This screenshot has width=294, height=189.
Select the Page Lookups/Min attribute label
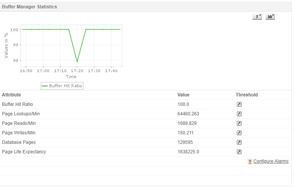[21, 114]
